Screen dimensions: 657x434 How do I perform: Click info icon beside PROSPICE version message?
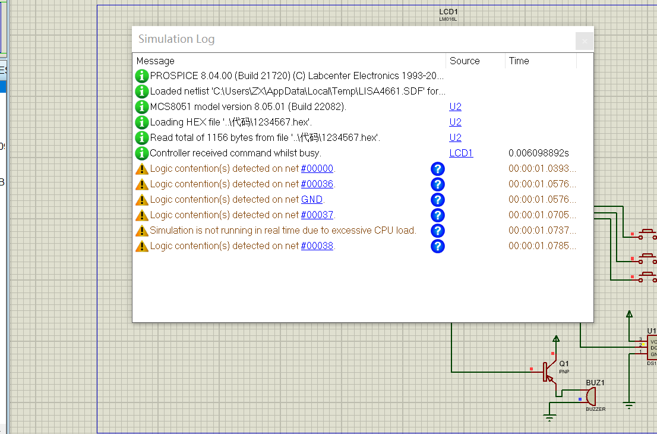[x=141, y=76]
